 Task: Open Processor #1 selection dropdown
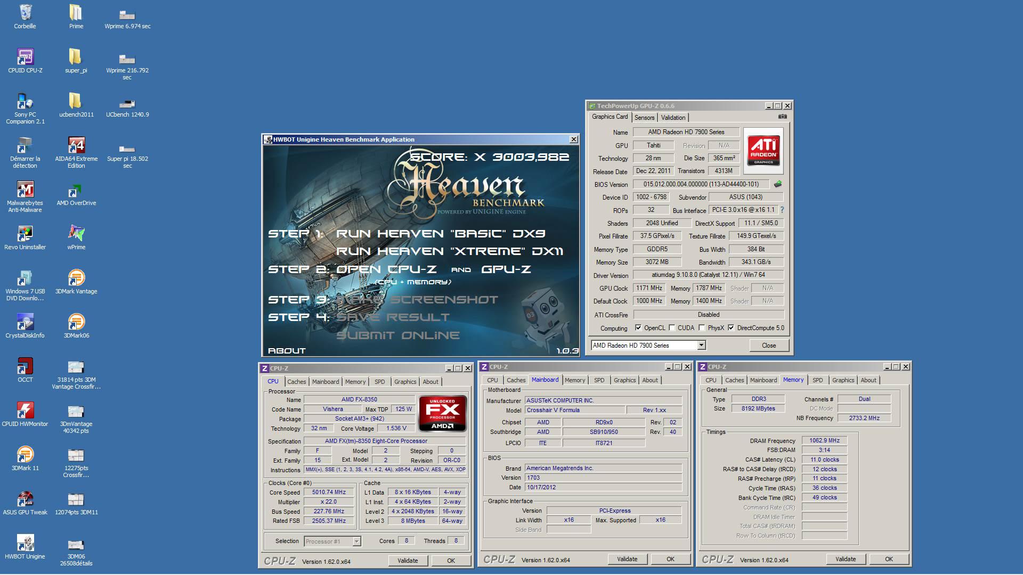tap(332, 541)
